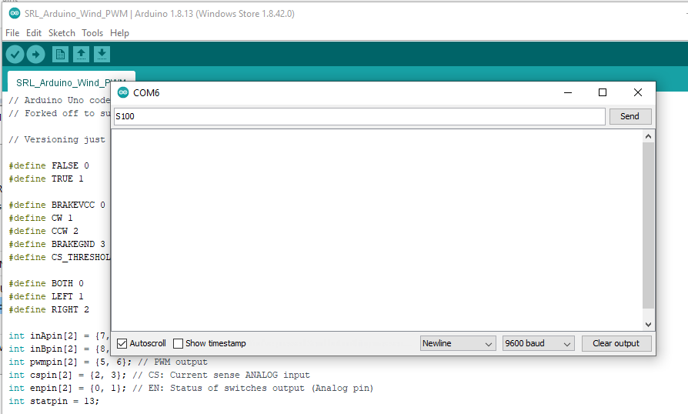Click the '#define BOTH 0' code line

tap(46, 283)
